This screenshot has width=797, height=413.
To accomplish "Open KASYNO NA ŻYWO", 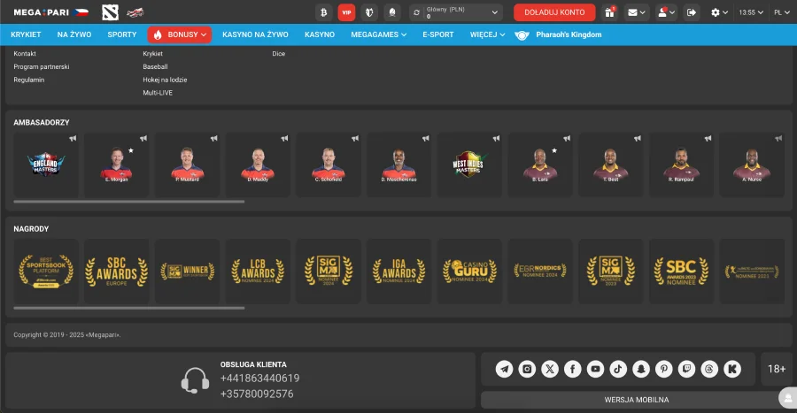I will tap(255, 34).
